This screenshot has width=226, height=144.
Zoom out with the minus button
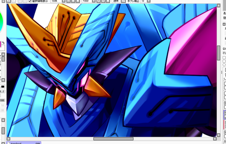68,1
